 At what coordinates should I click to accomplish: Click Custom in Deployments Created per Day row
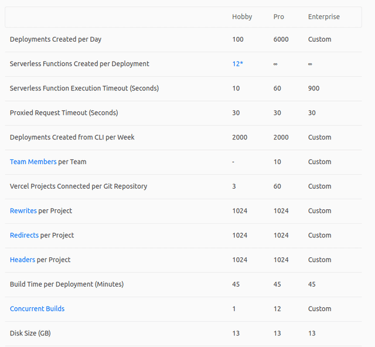[x=319, y=39]
